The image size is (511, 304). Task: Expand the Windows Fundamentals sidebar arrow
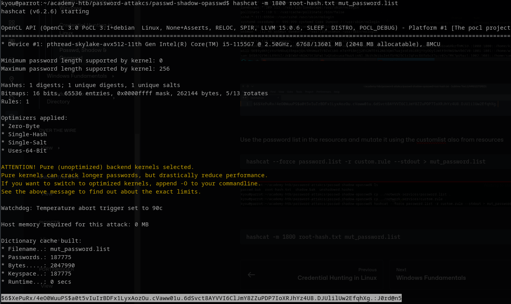click(113, 76)
